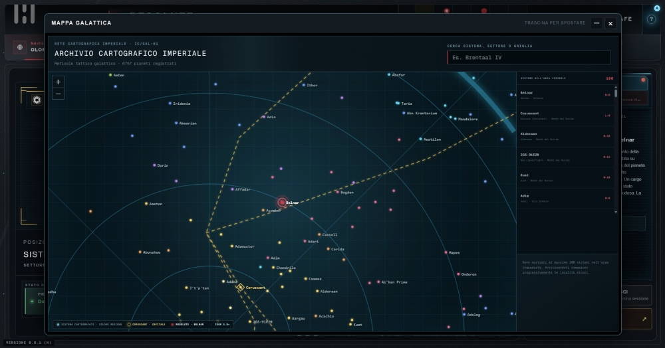Click the systems list scroll-down arrow

tap(616, 212)
